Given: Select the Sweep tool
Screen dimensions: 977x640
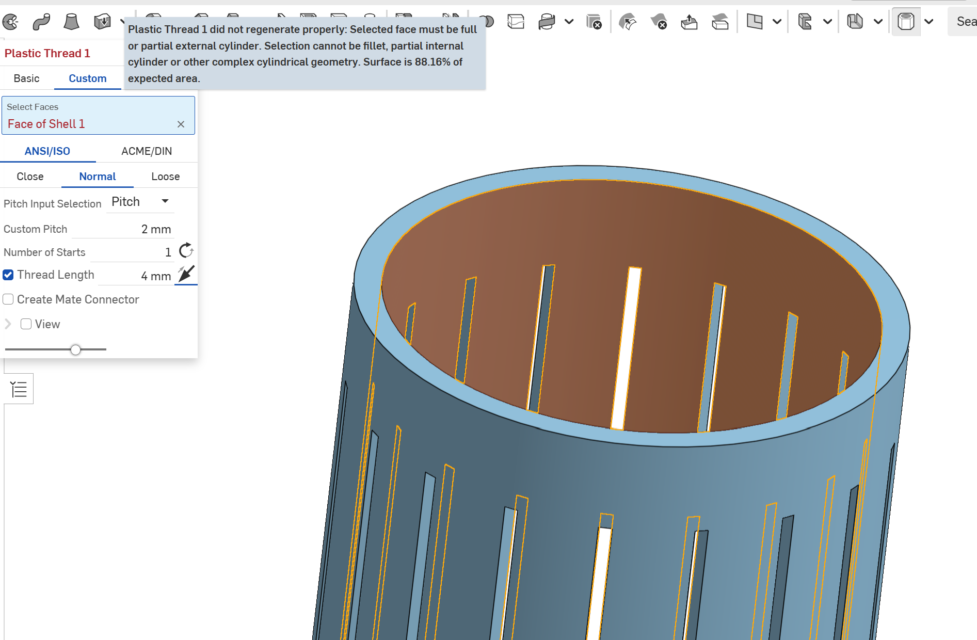Looking at the screenshot, I should [41, 22].
